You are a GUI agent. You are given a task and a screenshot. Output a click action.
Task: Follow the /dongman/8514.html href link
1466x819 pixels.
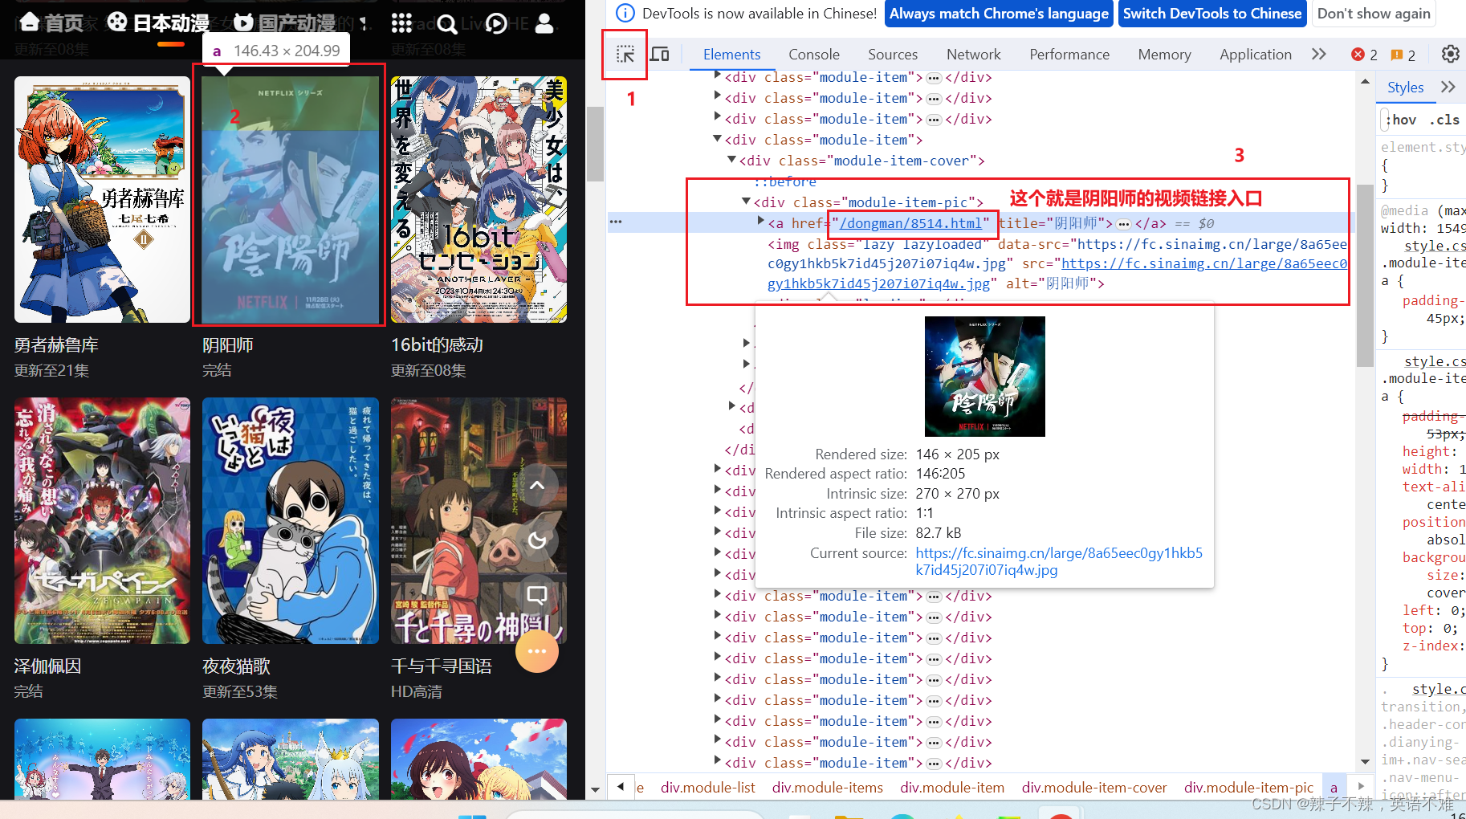coord(910,223)
